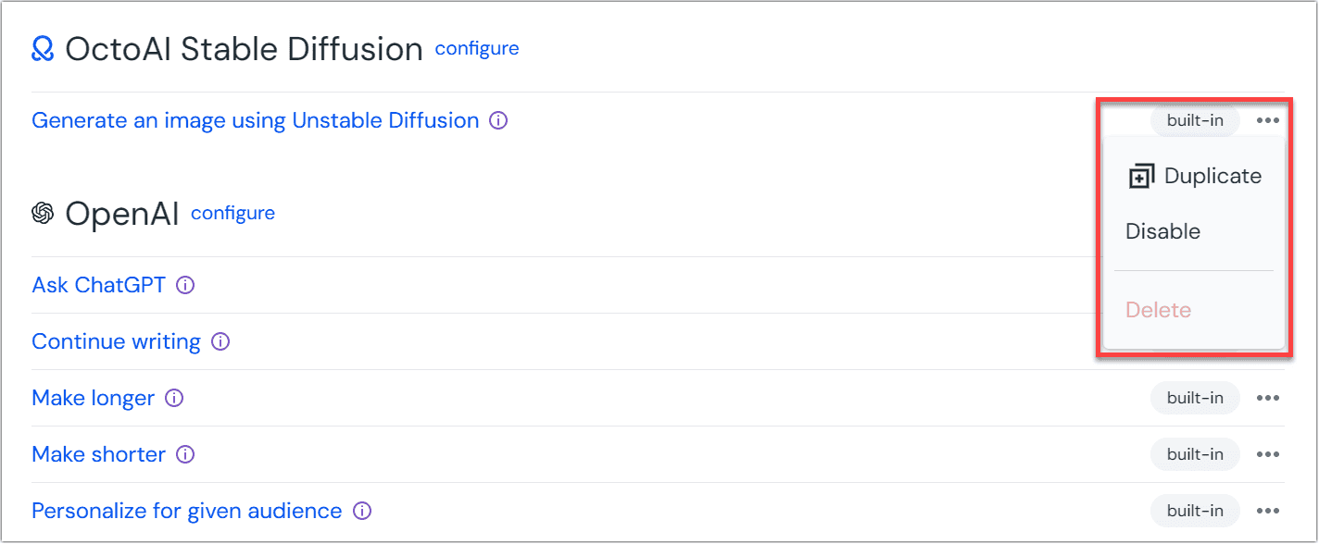
Task: Click info icon beside Continue writing
Action: click(220, 342)
